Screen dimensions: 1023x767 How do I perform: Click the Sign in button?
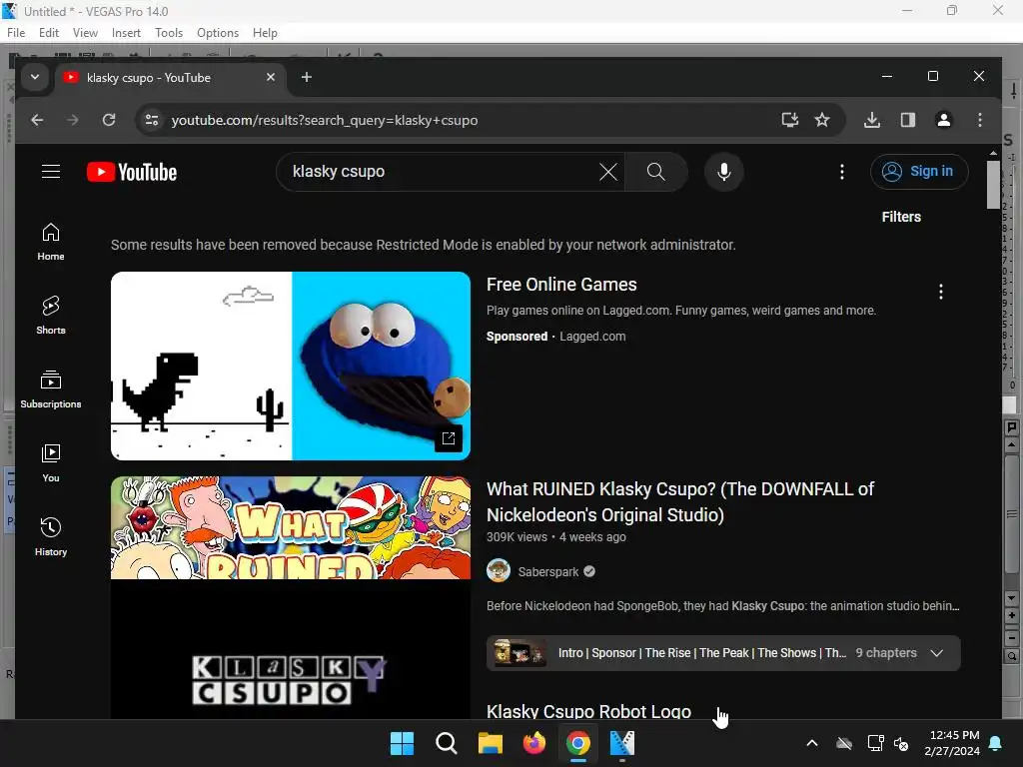pyautogui.click(x=919, y=172)
